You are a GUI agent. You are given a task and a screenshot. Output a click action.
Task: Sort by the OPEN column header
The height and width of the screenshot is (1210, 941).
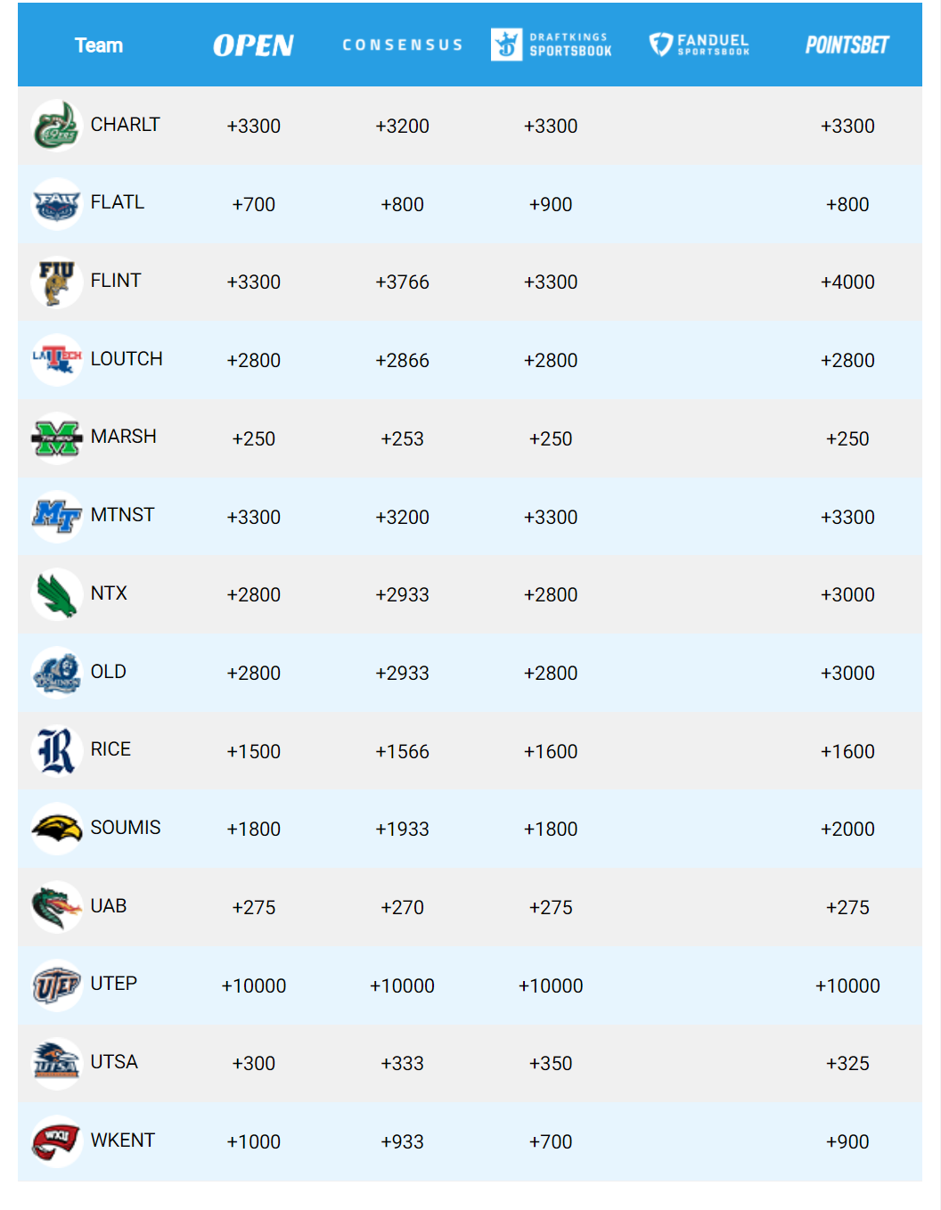click(x=253, y=45)
